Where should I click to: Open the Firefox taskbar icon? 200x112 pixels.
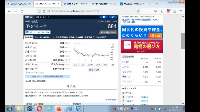click(x=59, y=109)
